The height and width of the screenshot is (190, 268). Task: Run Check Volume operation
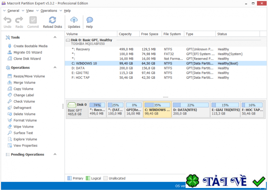click(x=21, y=102)
